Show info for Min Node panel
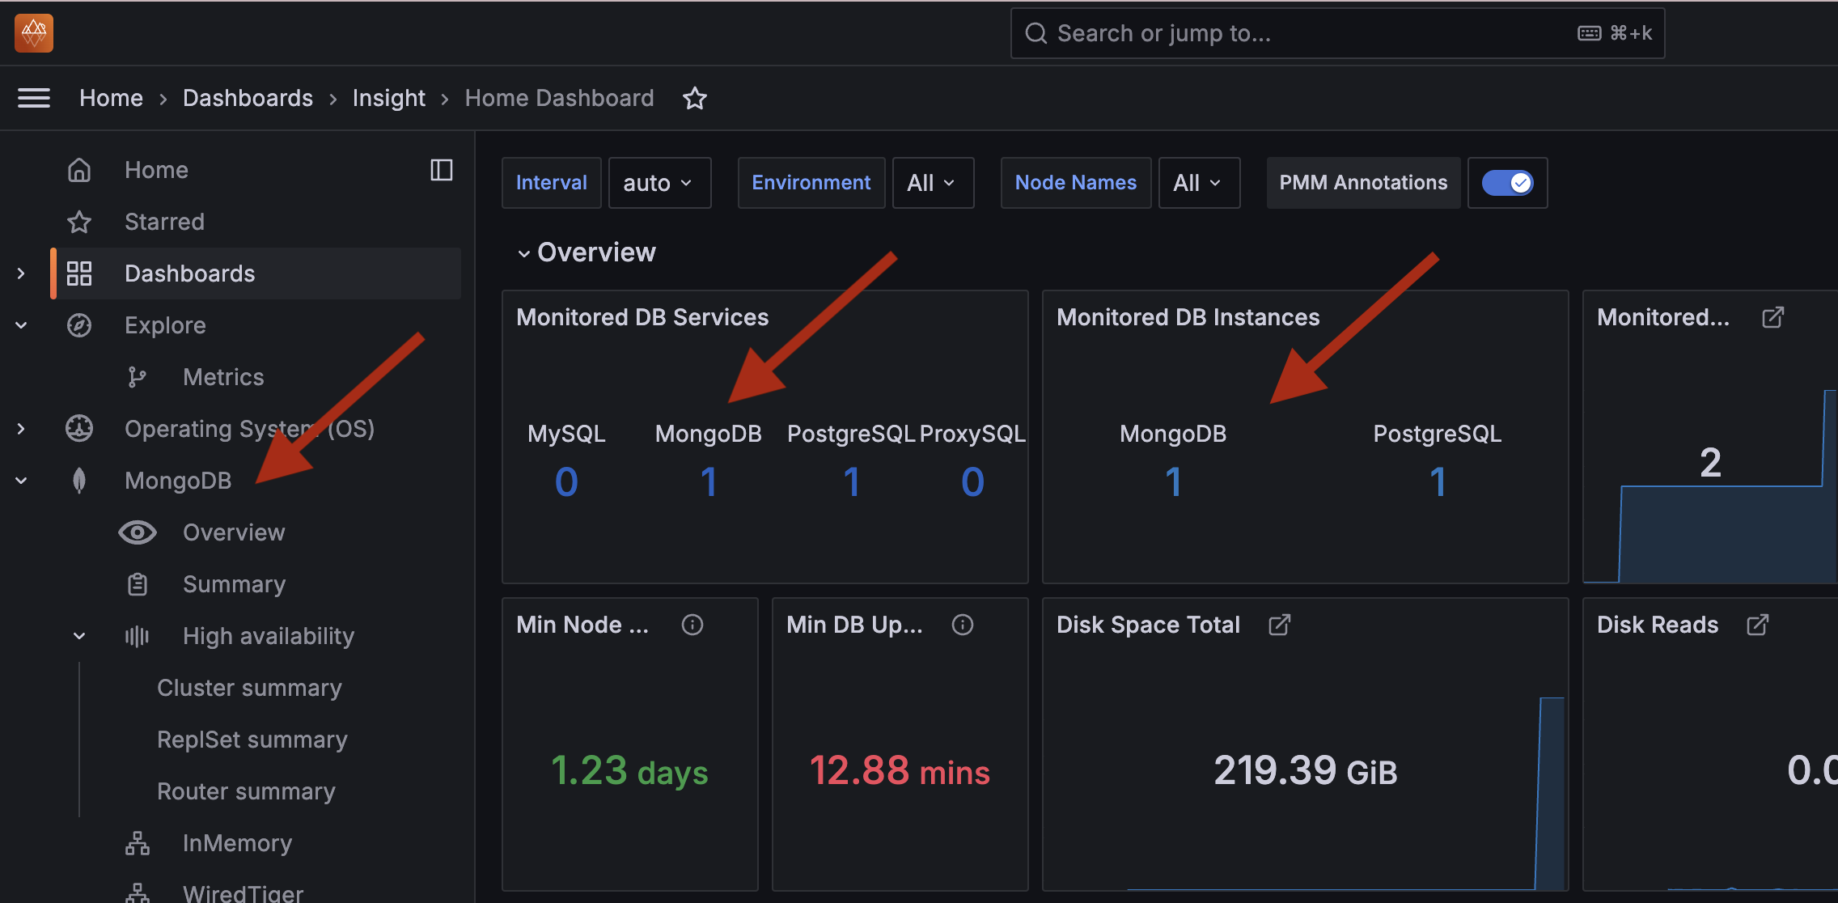The width and height of the screenshot is (1838, 903). click(692, 625)
